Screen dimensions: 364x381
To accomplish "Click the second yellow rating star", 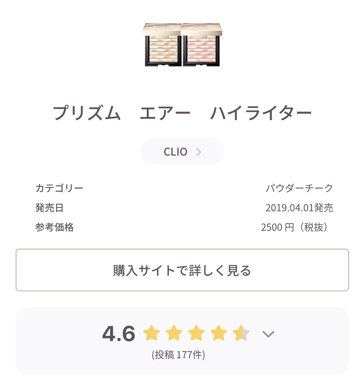I will click(x=174, y=333).
